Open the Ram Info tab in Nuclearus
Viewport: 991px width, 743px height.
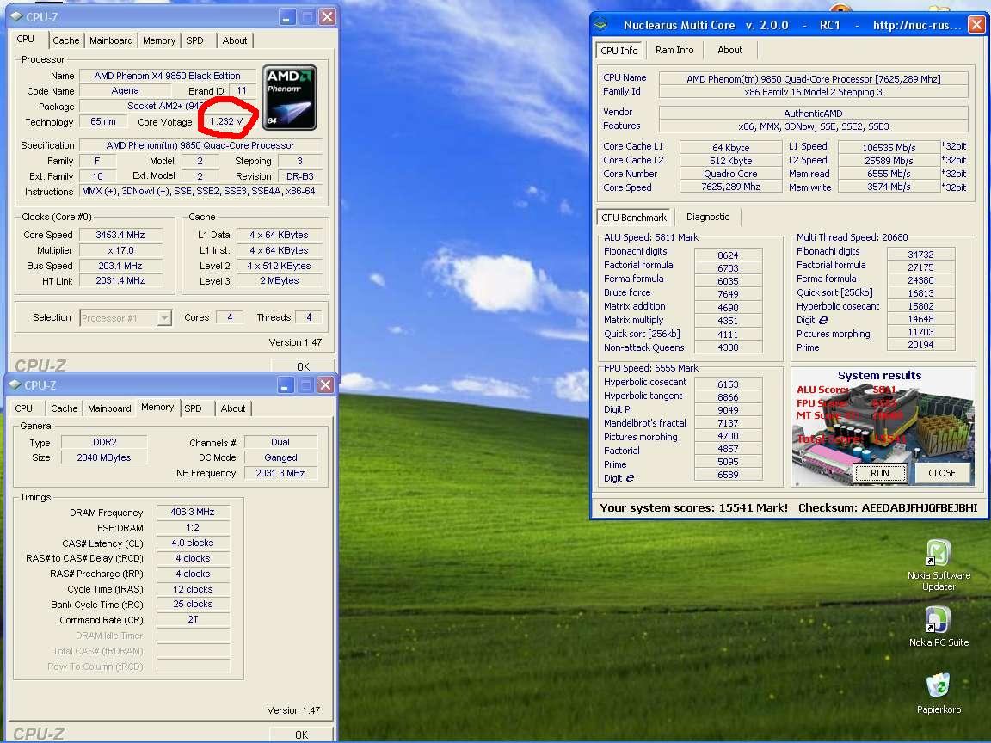coord(674,50)
